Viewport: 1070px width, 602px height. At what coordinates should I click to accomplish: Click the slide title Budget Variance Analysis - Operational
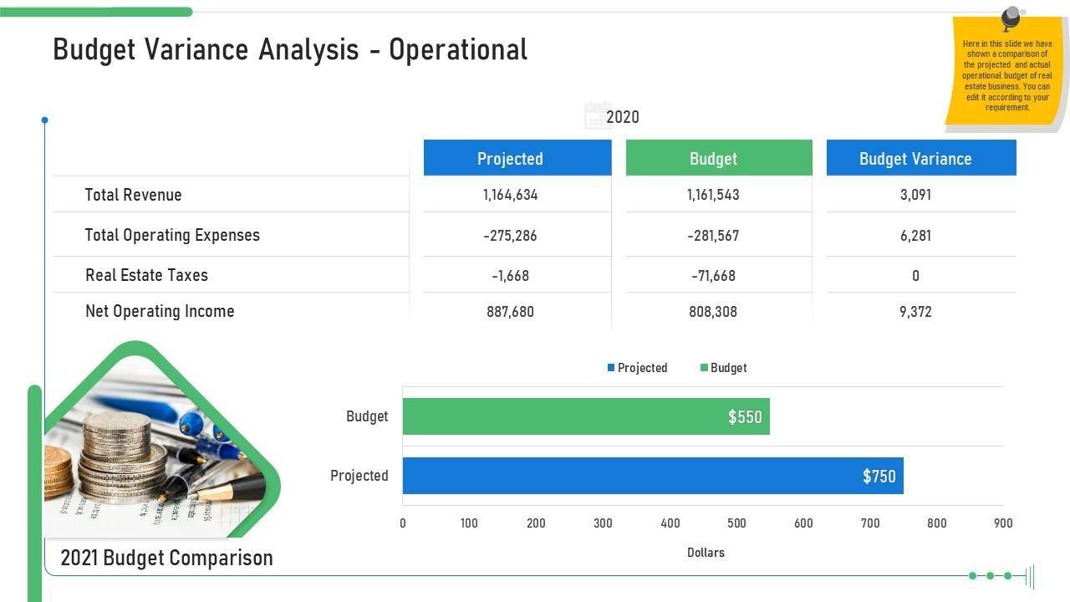289,49
